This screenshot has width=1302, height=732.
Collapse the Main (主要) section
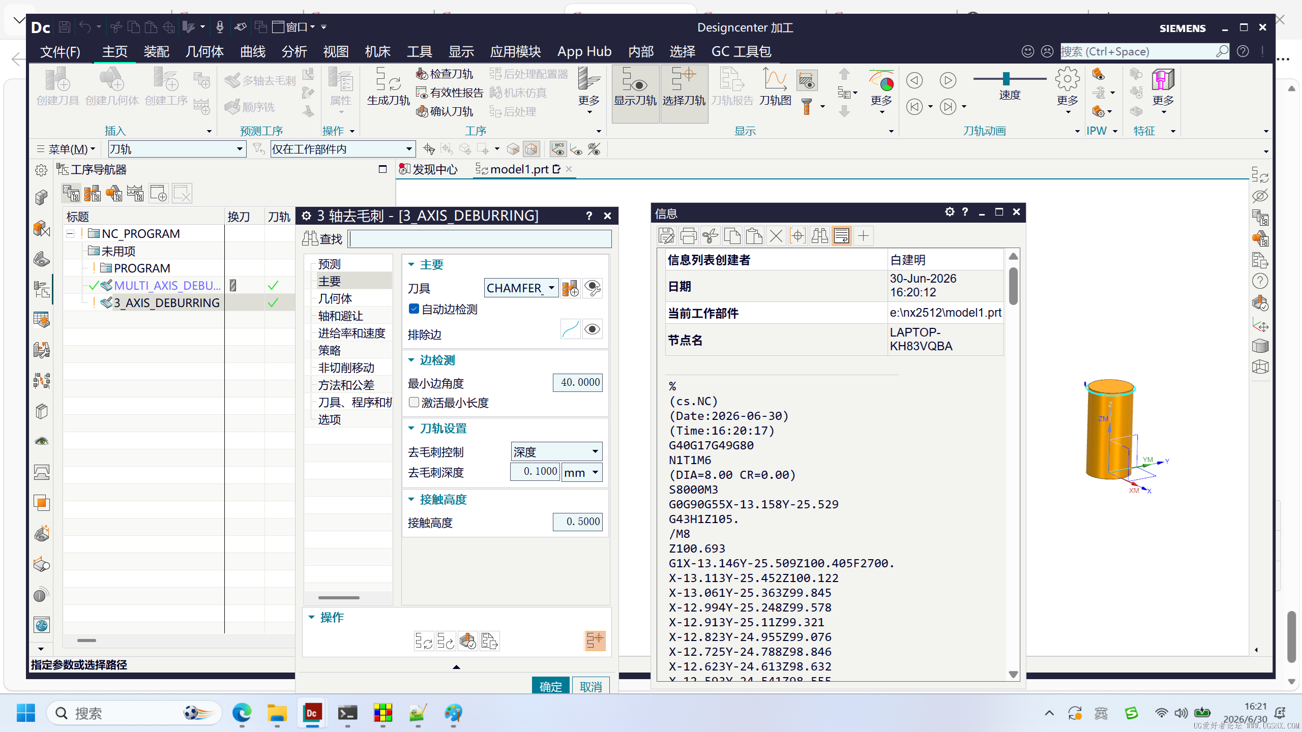point(411,265)
